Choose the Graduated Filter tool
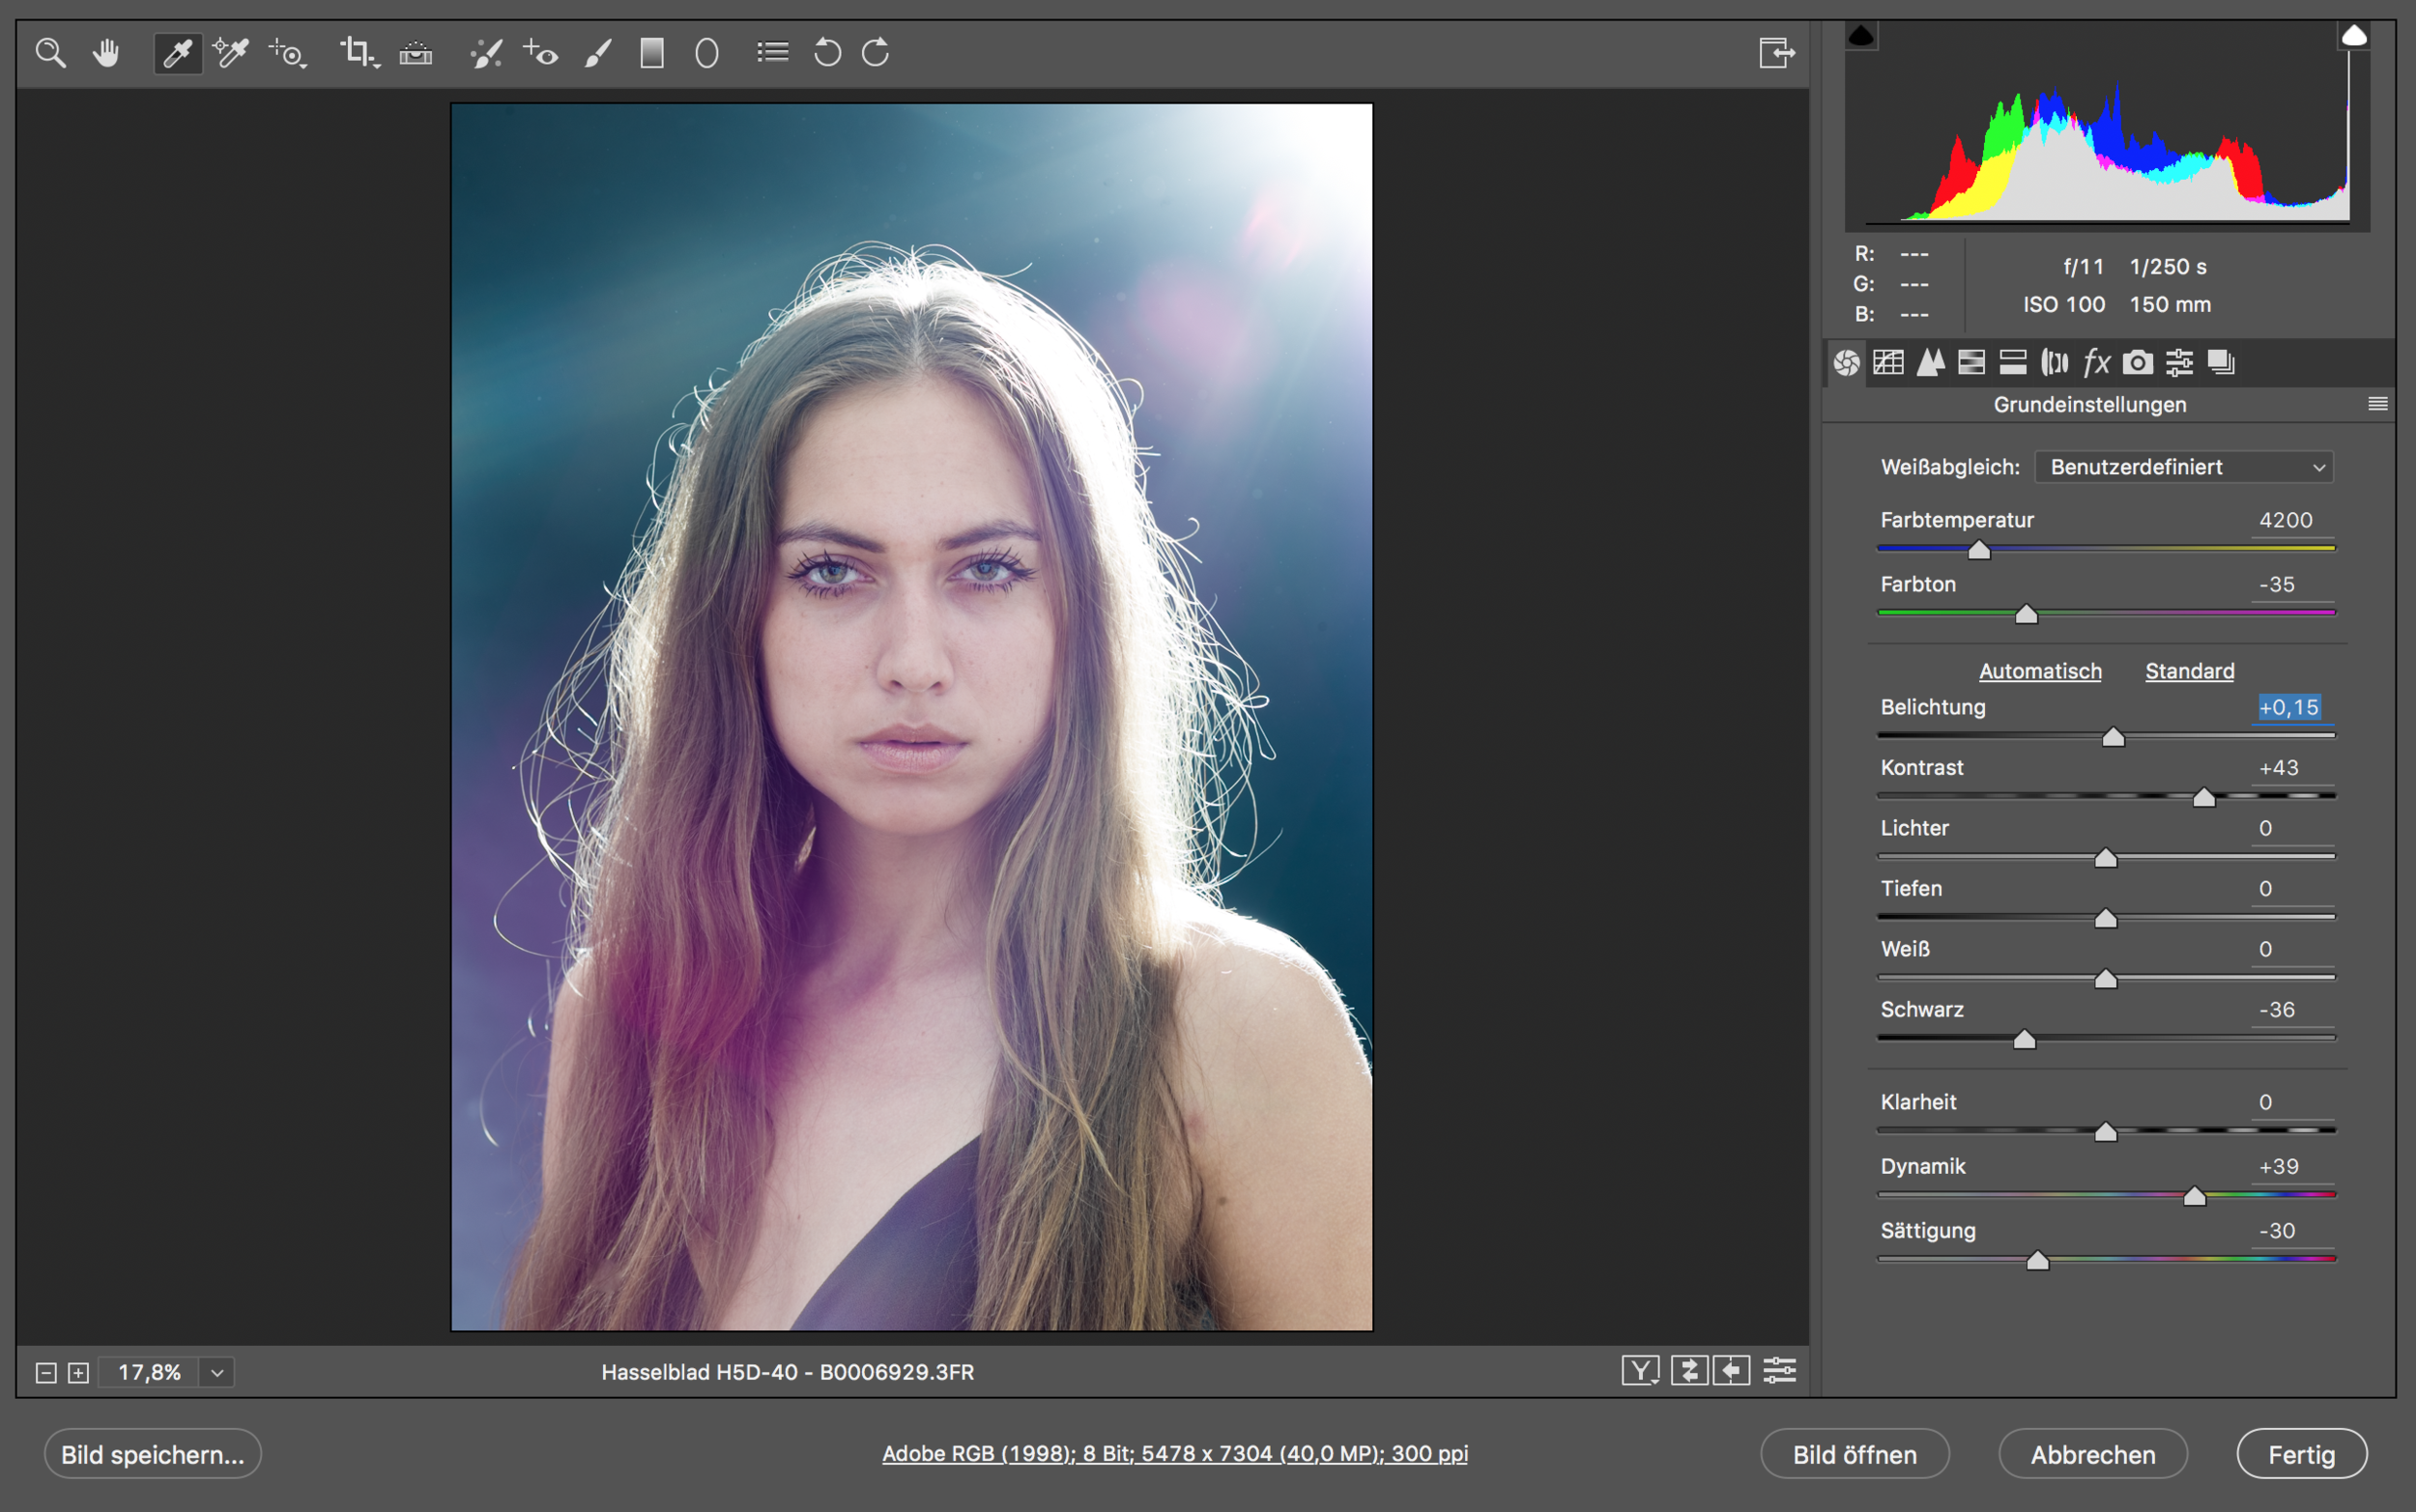2416x1512 pixels. (652, 53)
